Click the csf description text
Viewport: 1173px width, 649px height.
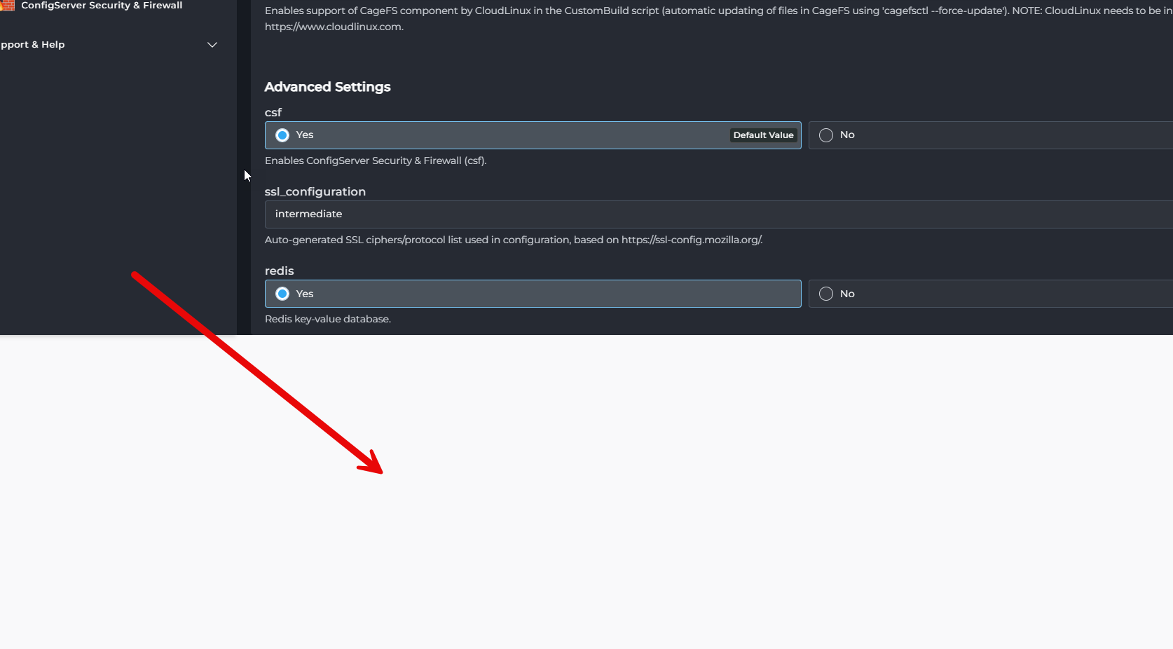click(x=376, y=160)
